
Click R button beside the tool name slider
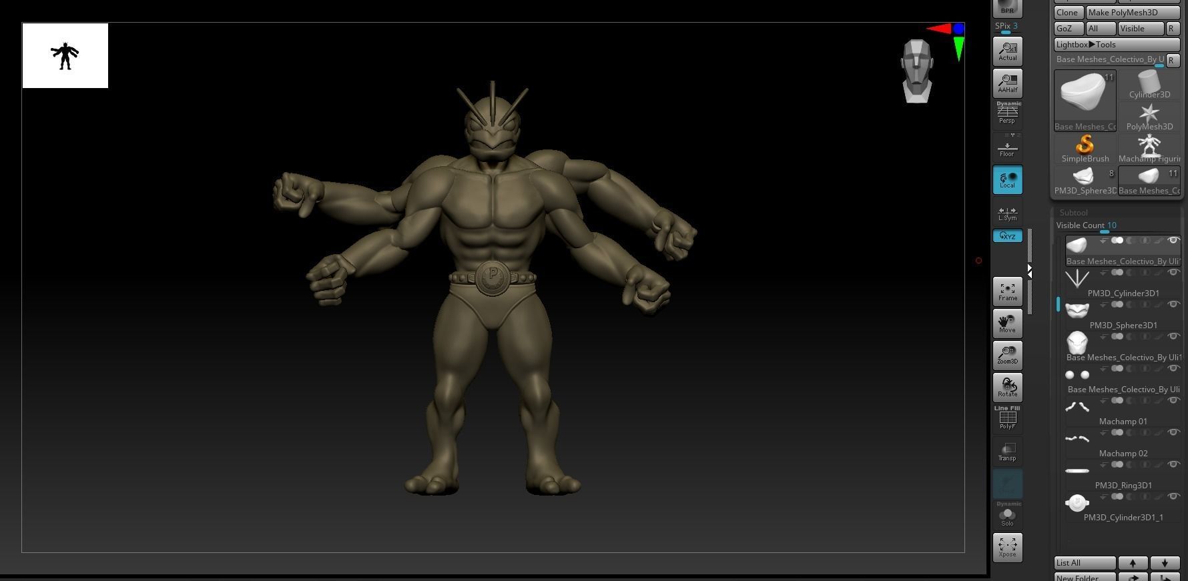point(1173,60)
